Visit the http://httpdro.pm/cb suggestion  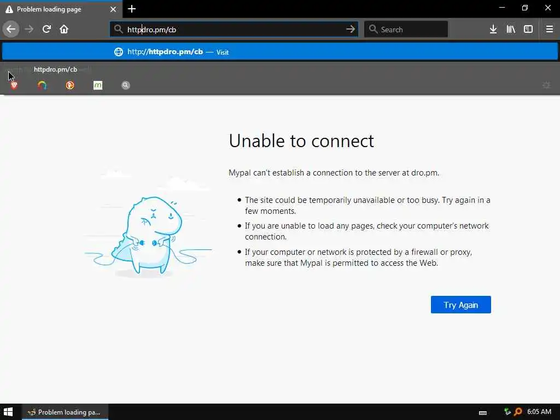[x=279, y=52]
